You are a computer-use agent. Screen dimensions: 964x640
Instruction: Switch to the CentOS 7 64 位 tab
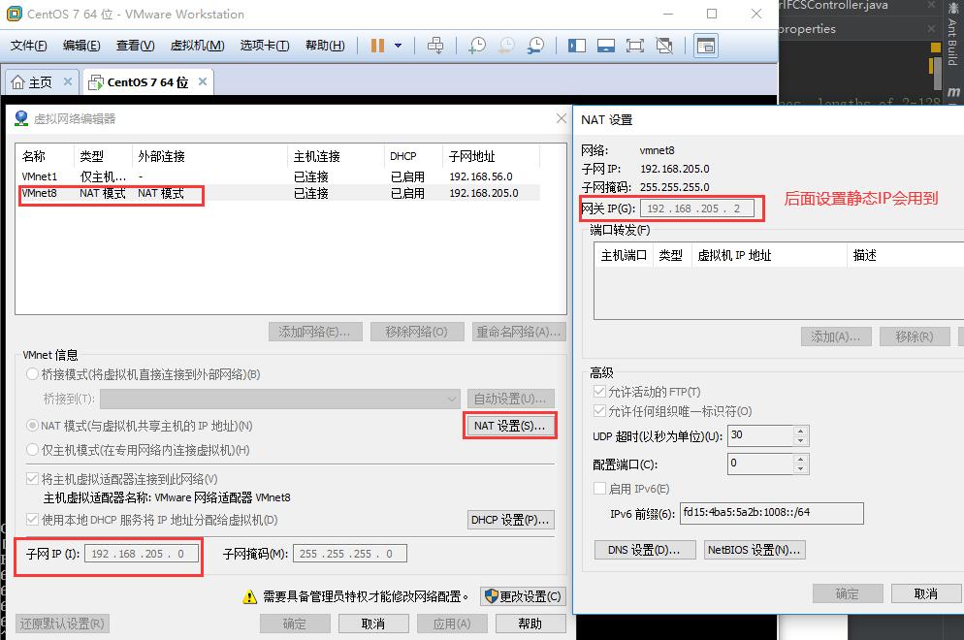[x=147, y=81]
